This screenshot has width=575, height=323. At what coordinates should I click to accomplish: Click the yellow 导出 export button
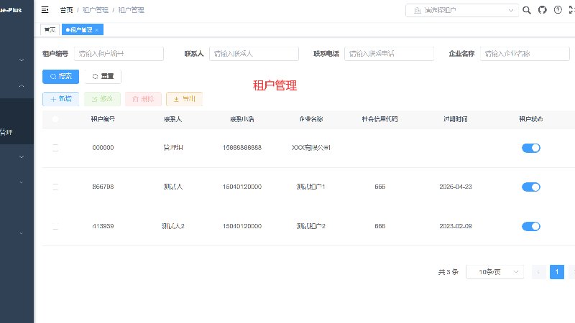click(x=185, y=99)
